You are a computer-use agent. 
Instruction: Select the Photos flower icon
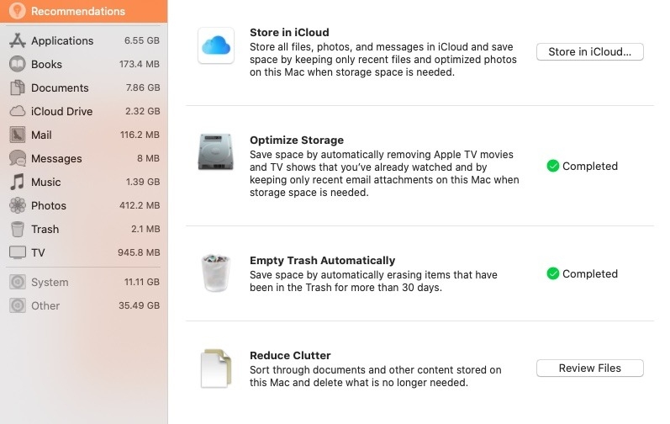18,205
